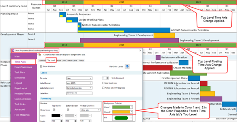Open the Bottom Border gray color dropdown

point(71,116)
